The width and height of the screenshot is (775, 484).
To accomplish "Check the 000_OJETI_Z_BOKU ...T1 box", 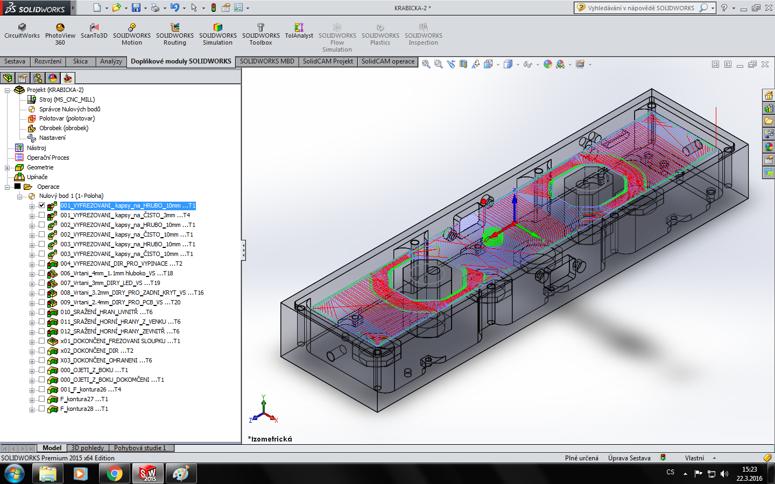I will [x=41, y=370].
